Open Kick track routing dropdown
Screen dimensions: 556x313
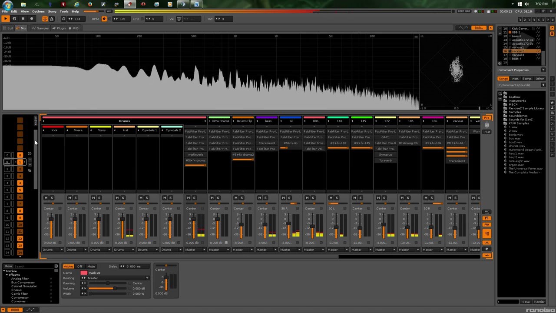click(53, 250)
